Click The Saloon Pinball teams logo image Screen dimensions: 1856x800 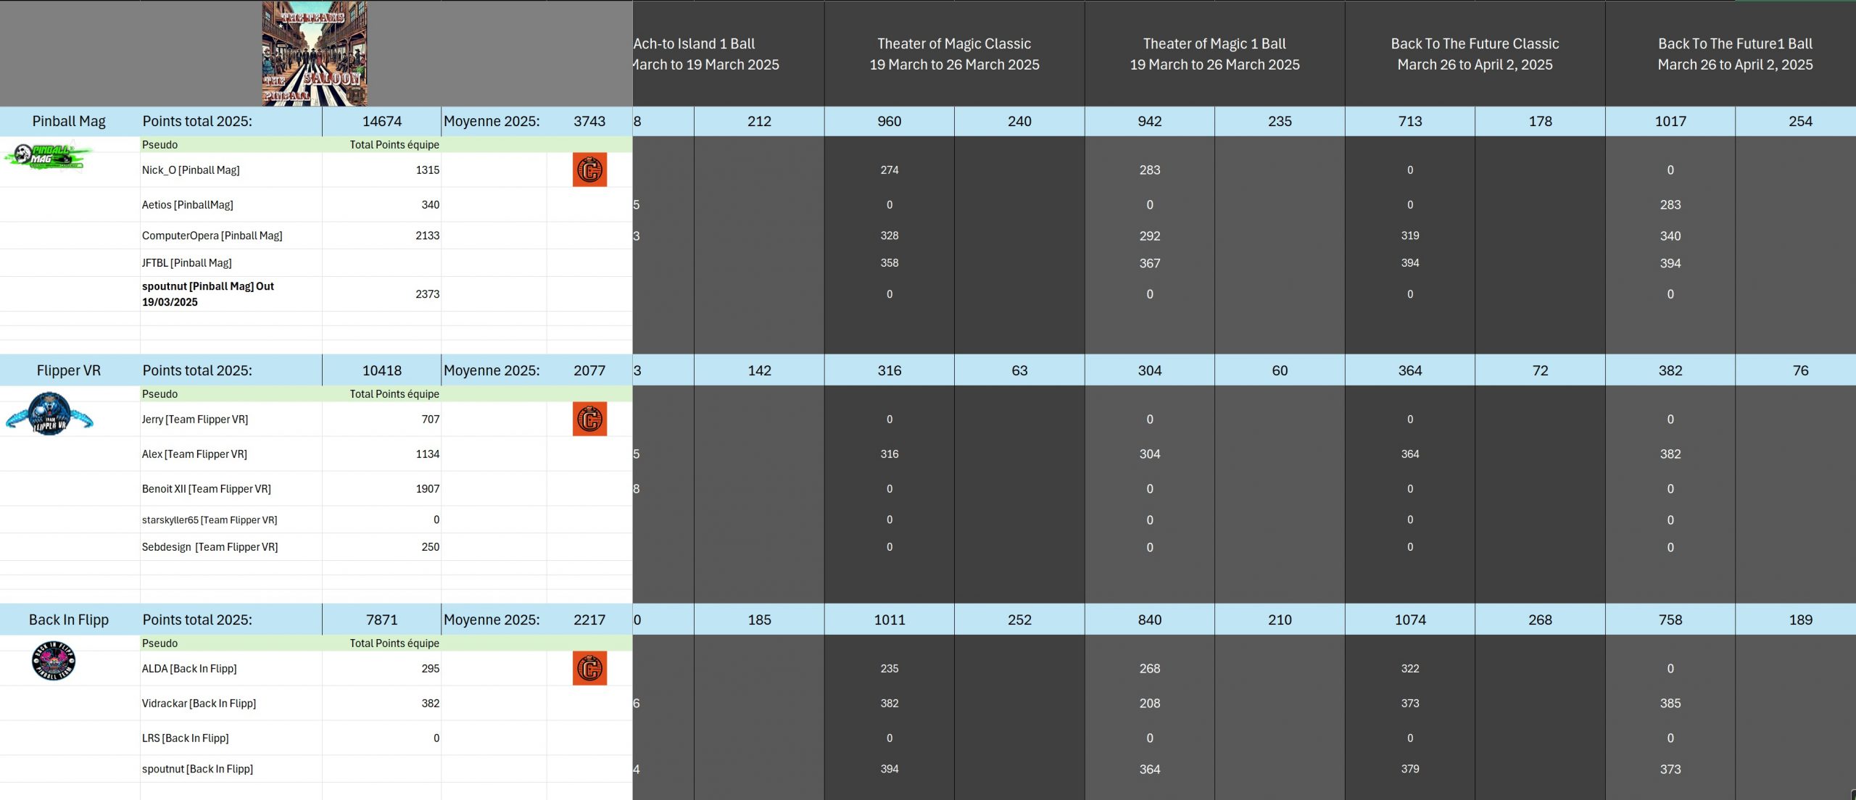[315, 54]
